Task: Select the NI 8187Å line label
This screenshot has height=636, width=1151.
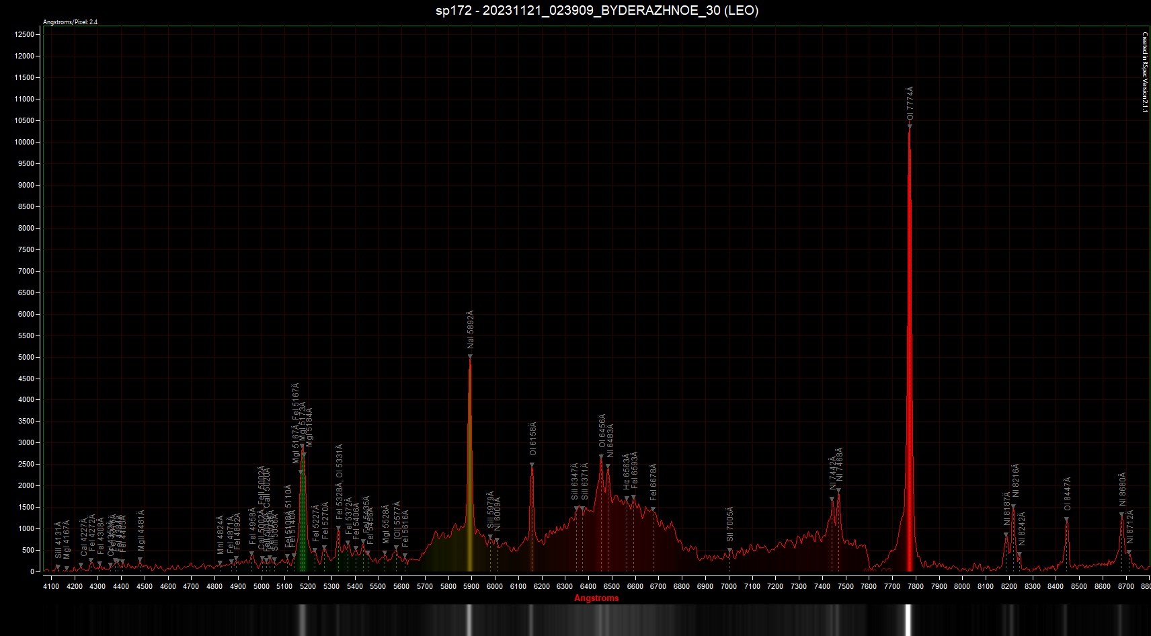Action: pos(1006,509)
